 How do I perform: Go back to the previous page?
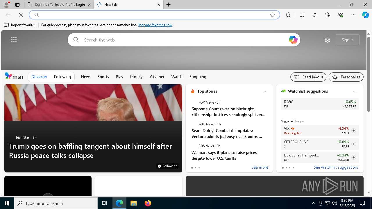8,15
